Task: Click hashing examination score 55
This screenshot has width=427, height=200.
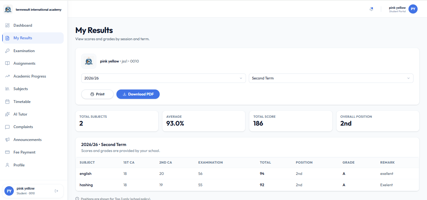Action: click(200, 185)
